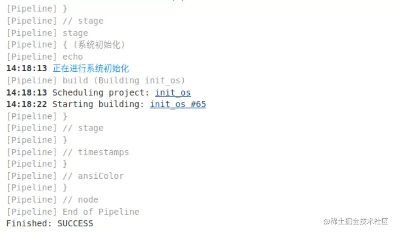396x233 pixels.
Task: Click the build (Building init_os) line
Action: [124, 80]
